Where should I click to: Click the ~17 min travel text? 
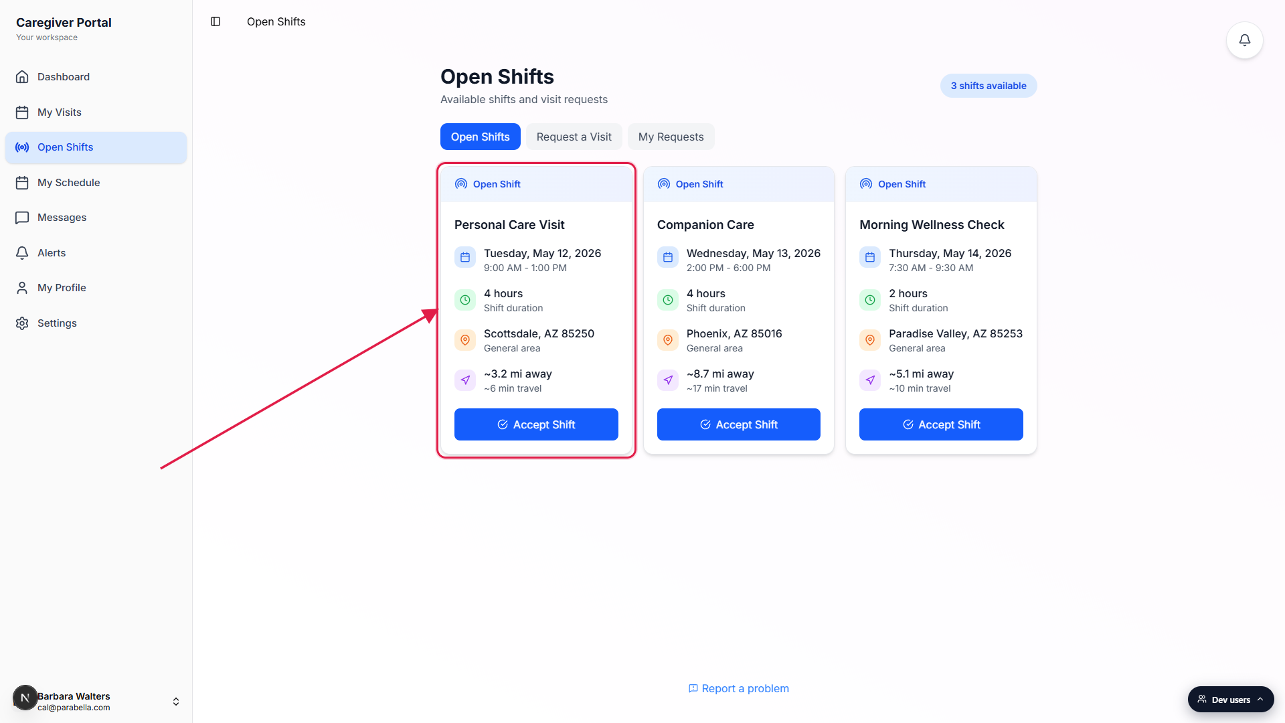click(x=717, y=388)
